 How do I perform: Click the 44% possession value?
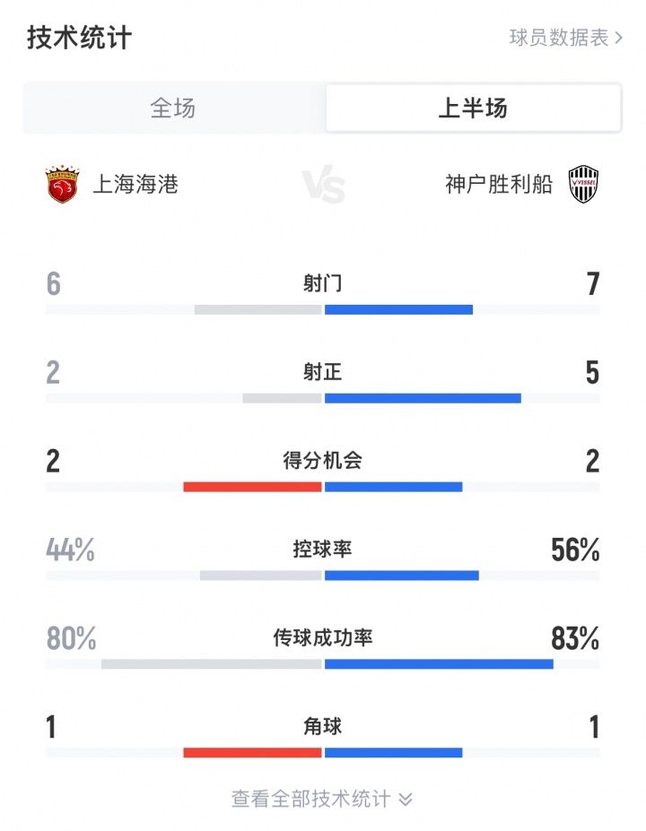[x=70, y=550]
